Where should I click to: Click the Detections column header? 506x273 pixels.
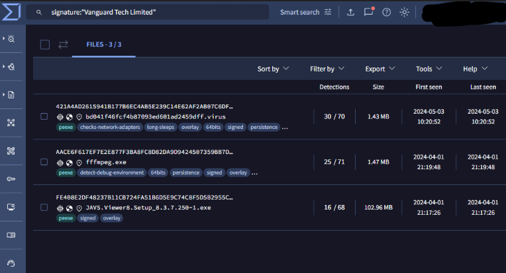(x=334, y=87)
